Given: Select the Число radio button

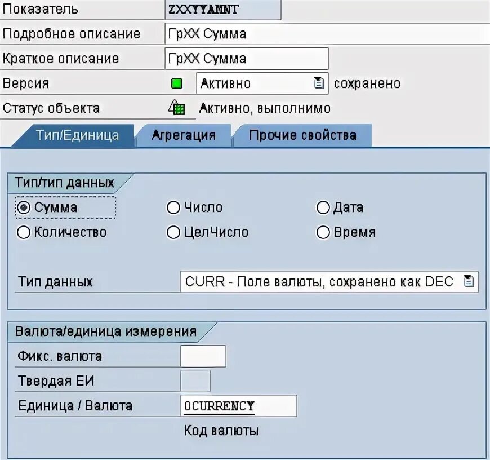Looking at the screenshot, I should 173,207.
